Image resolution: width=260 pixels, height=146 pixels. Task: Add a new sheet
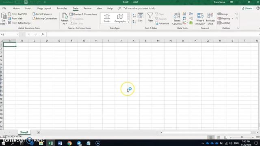[x=38, y=133]
